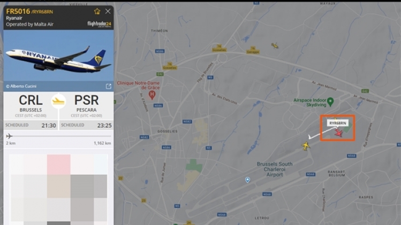View the Ryanair aircraft photo

pyautogui.click(x=58, y=56)
